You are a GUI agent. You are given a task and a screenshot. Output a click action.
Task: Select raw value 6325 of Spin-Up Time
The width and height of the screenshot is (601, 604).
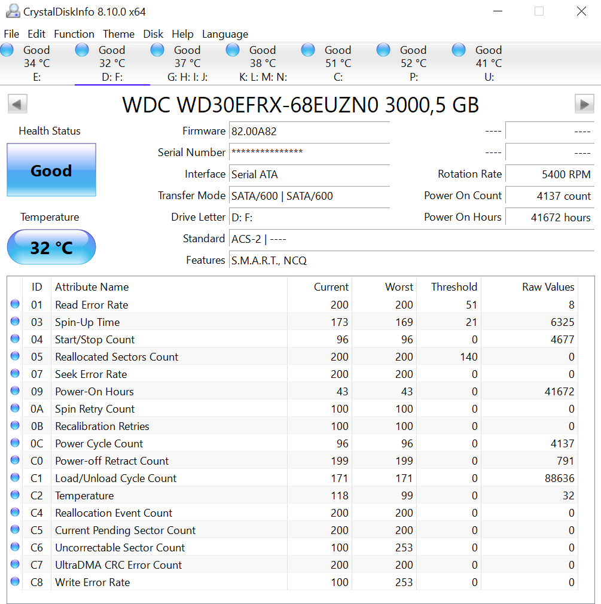563,322
